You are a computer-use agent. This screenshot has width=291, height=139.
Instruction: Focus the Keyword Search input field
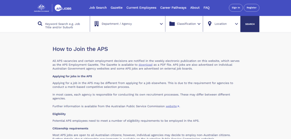point(63,25)
